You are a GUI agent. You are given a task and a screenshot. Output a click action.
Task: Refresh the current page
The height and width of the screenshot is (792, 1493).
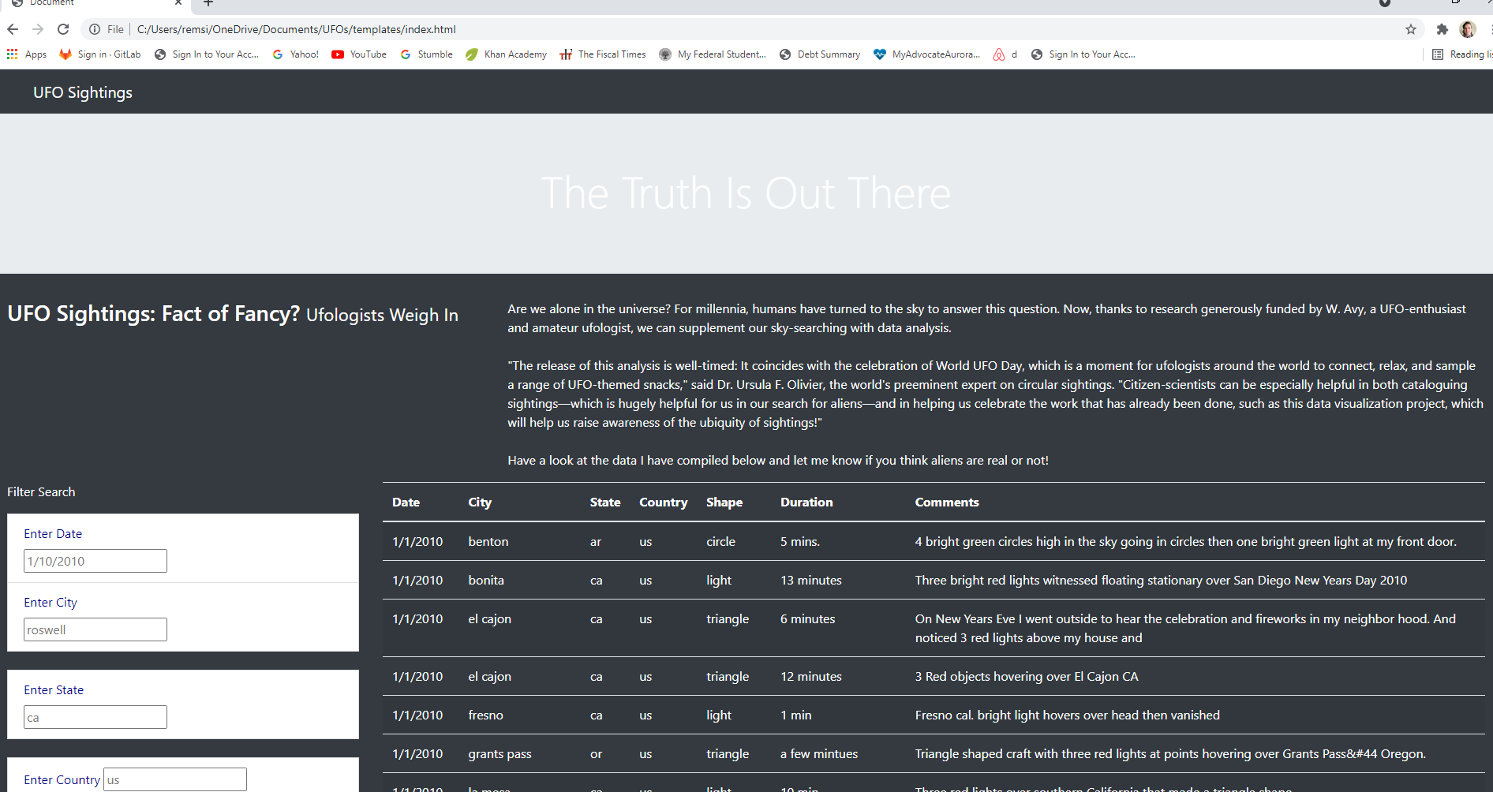coord(63,29)
